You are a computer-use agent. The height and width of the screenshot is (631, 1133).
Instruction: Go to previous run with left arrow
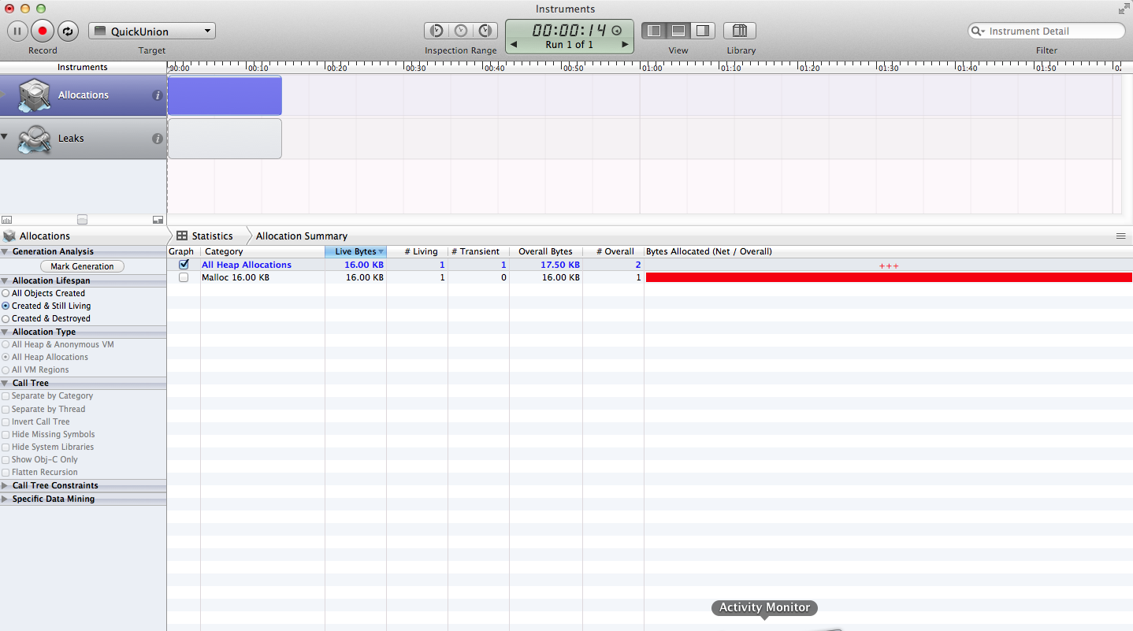(x=514, y=45)
